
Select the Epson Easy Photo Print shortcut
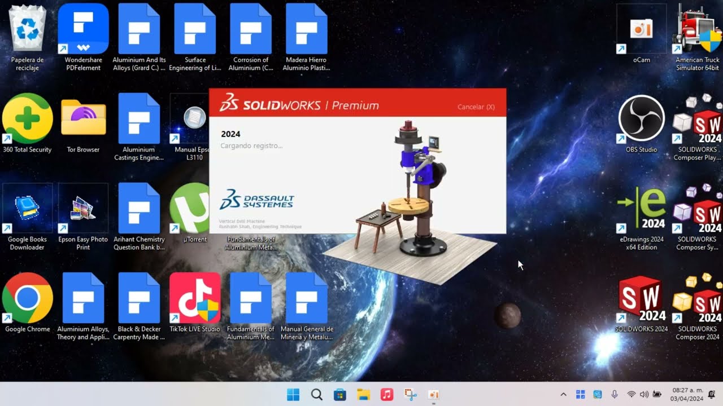(x=84, y=217)
